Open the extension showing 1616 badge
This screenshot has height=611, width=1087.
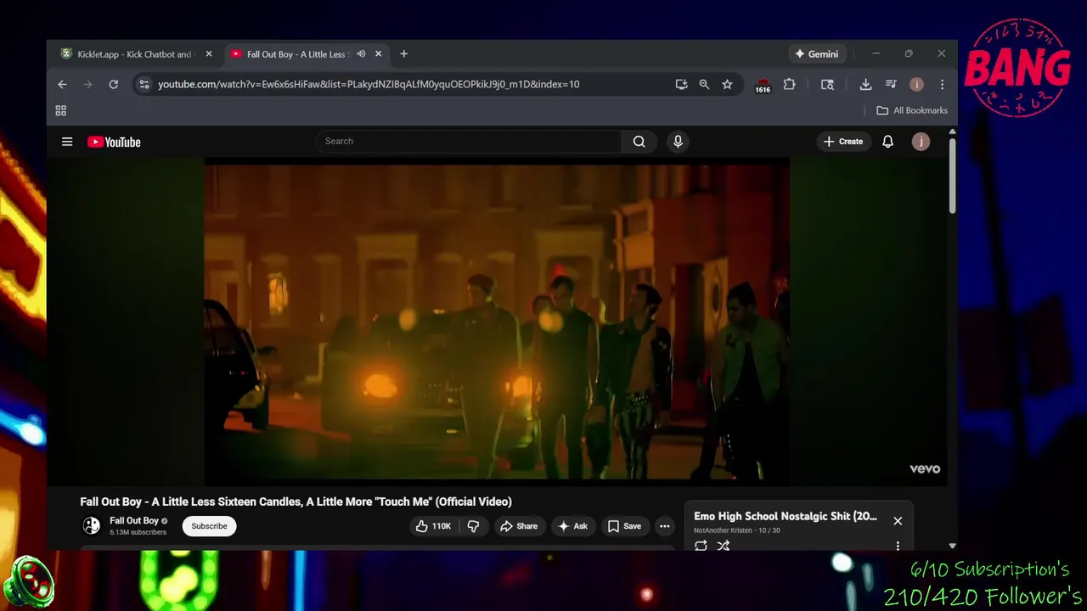tap(763, 85)
